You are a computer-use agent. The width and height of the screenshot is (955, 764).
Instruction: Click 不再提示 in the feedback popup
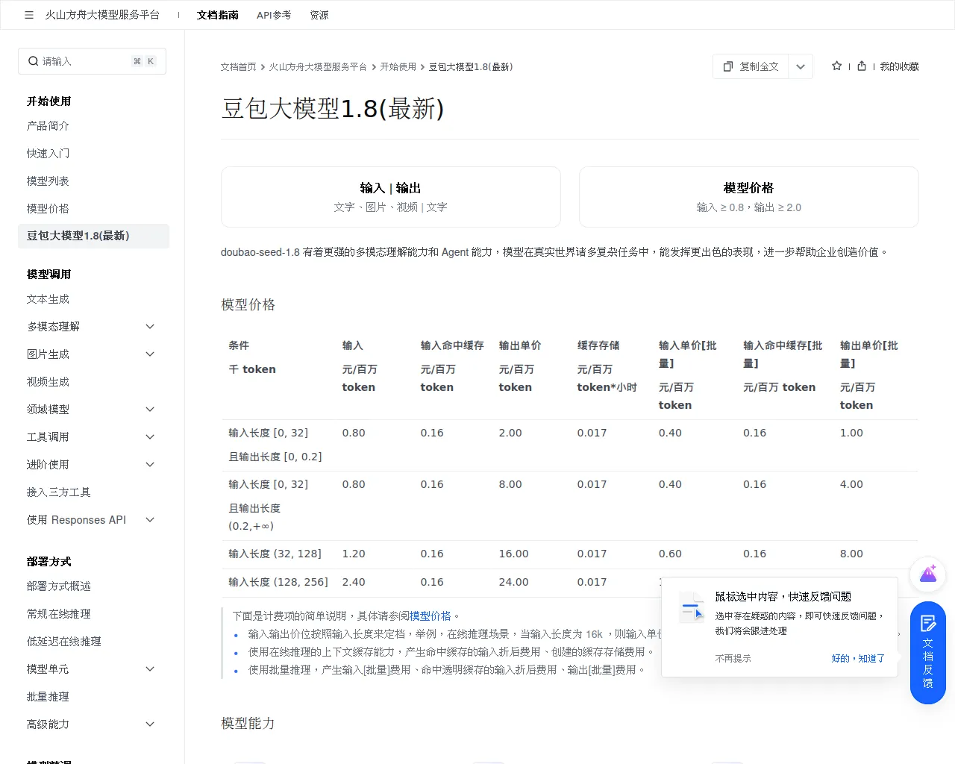[x=733, y=659]
